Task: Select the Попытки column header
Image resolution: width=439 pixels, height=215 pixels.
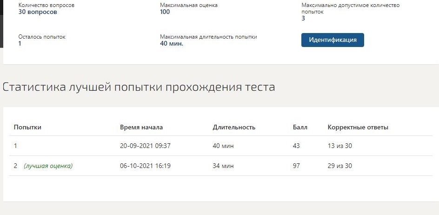Action: 27,127
